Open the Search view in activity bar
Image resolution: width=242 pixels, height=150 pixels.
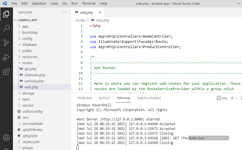[6, 28]
